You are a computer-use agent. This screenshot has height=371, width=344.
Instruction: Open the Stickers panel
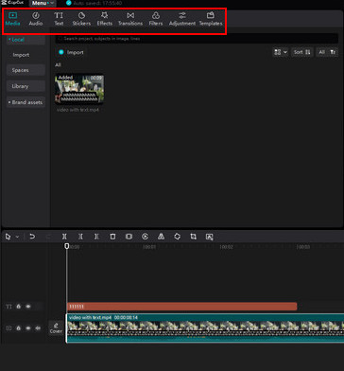(x=81, y=19)
